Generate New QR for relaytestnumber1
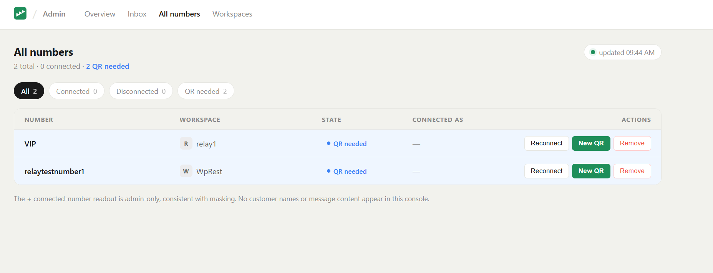The width and height of the screenshot is (713, 273). 591,171
